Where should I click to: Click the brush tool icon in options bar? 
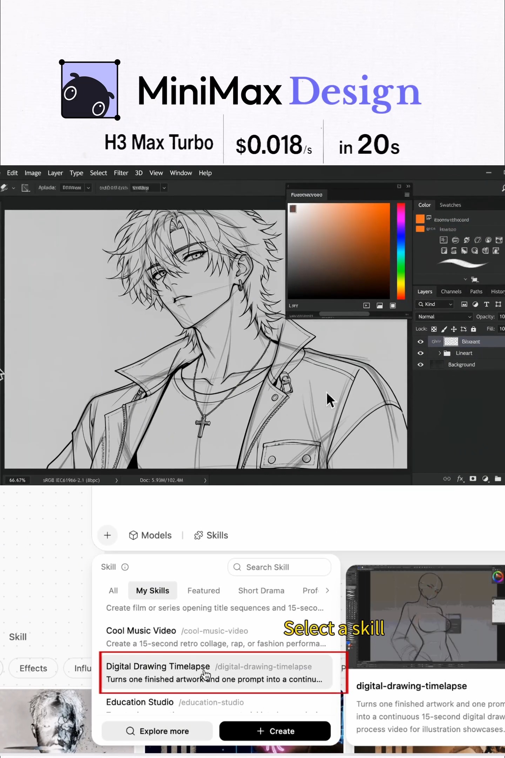(x=5, y=188)
